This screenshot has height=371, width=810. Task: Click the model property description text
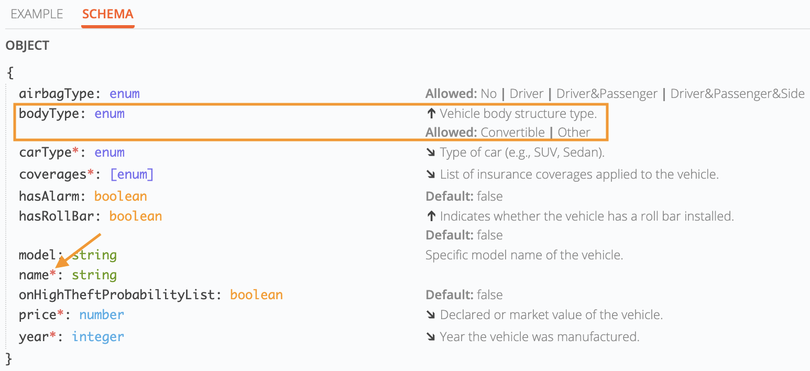point(524,256)
